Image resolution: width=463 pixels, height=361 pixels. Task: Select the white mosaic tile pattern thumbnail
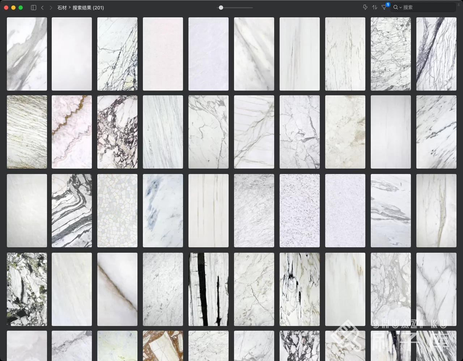(x=117, y=210)
